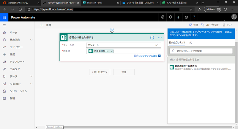
Task: Click the 保存 button in the top command bar
Action: pos(194,25)
